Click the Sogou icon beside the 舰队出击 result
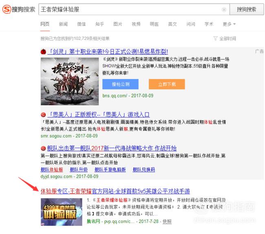 [x=43, y=148]
